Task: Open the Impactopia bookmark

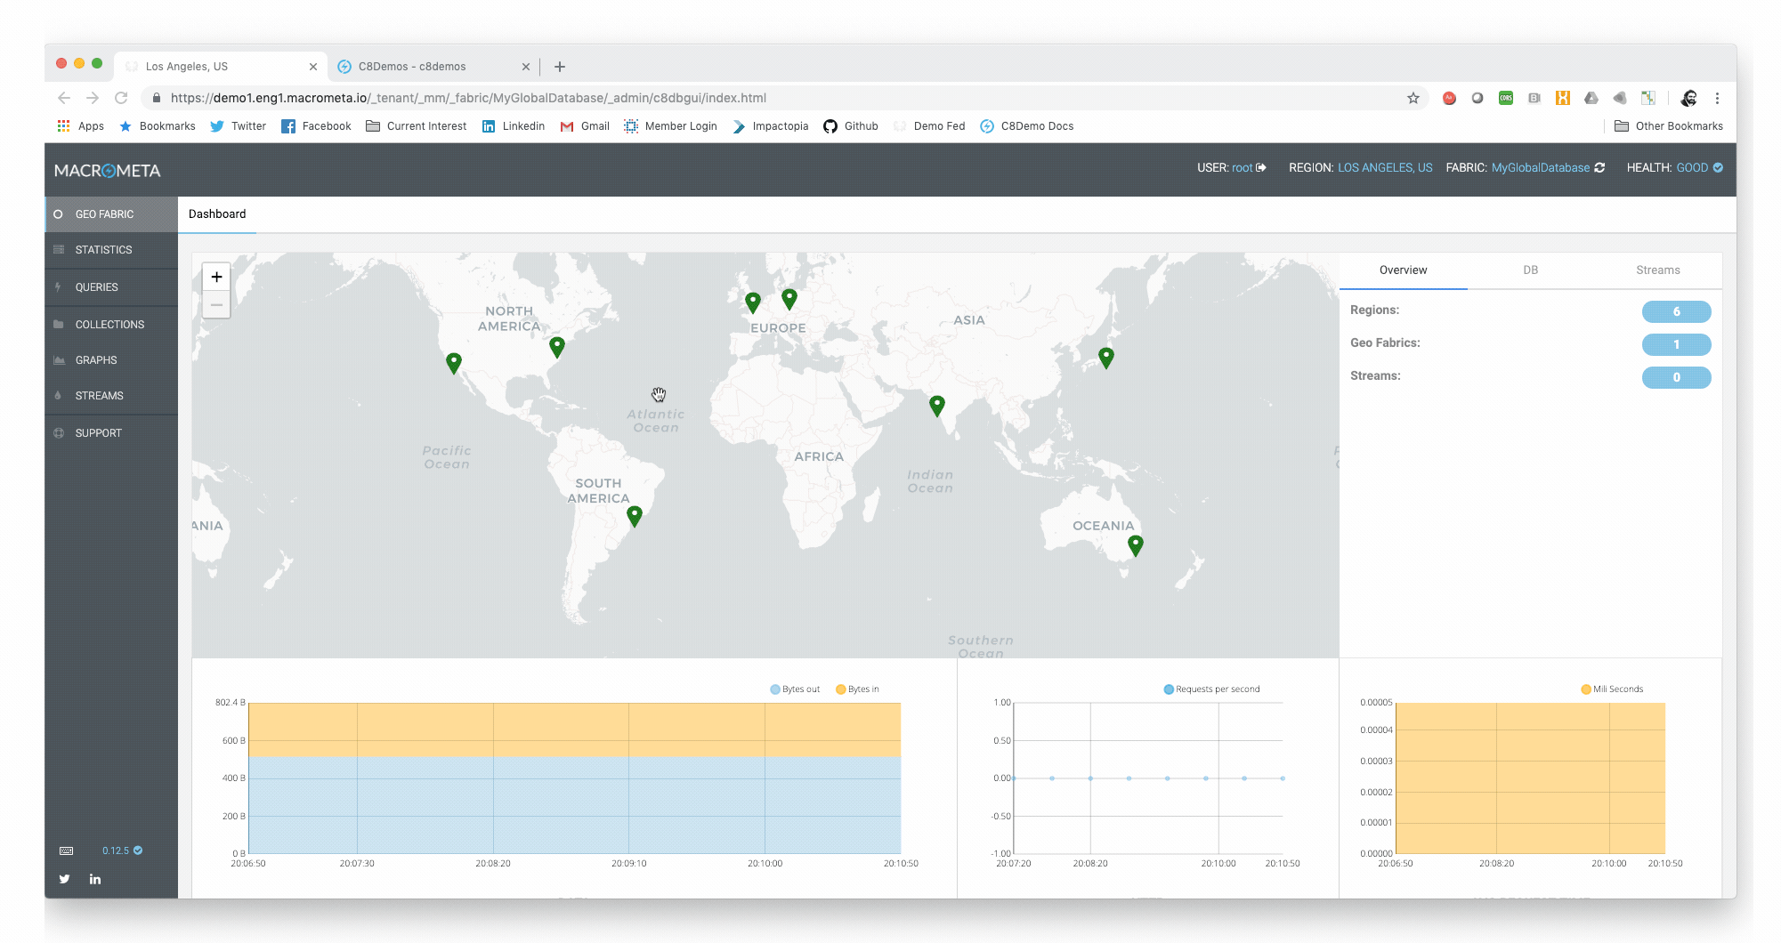Action: coord(771,126)
